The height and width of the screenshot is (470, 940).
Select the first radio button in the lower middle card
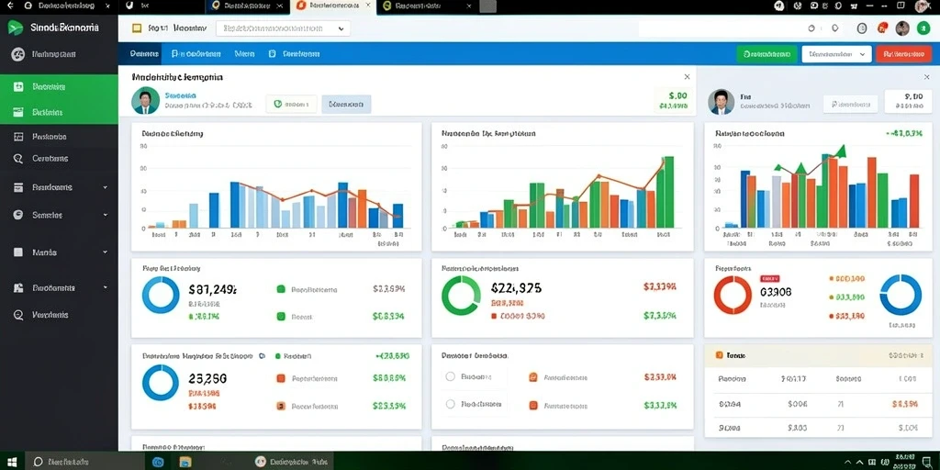(451, 376)
